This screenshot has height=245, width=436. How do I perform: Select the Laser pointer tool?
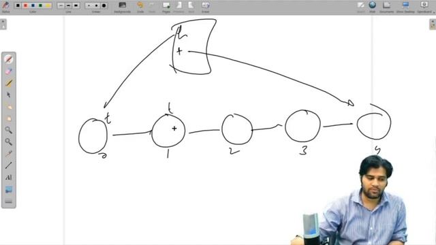point(9,154)
